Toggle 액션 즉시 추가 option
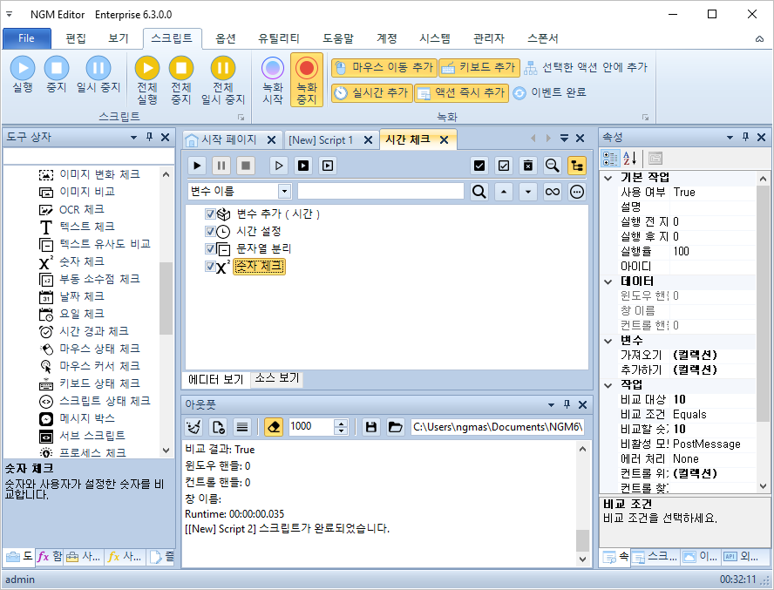Viewport: 774px width, 590px height. tap(462, 93)
